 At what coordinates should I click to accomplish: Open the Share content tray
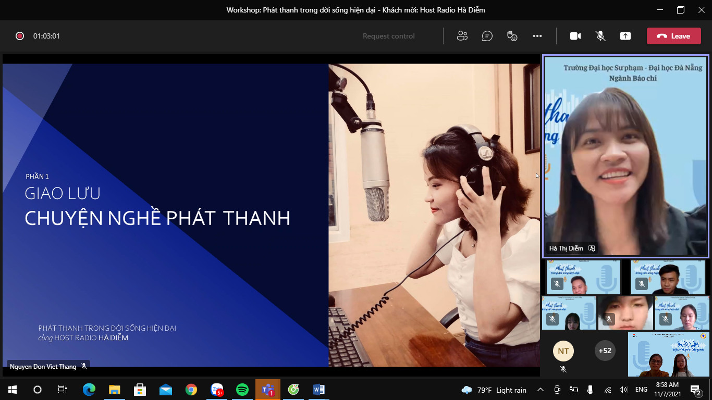point(625,36)
